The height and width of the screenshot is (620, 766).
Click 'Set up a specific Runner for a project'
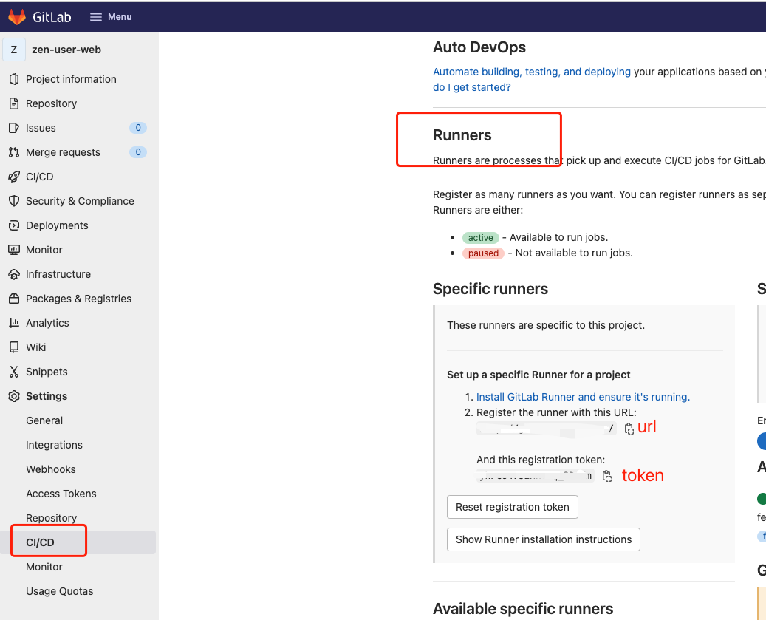coord(538,375)
